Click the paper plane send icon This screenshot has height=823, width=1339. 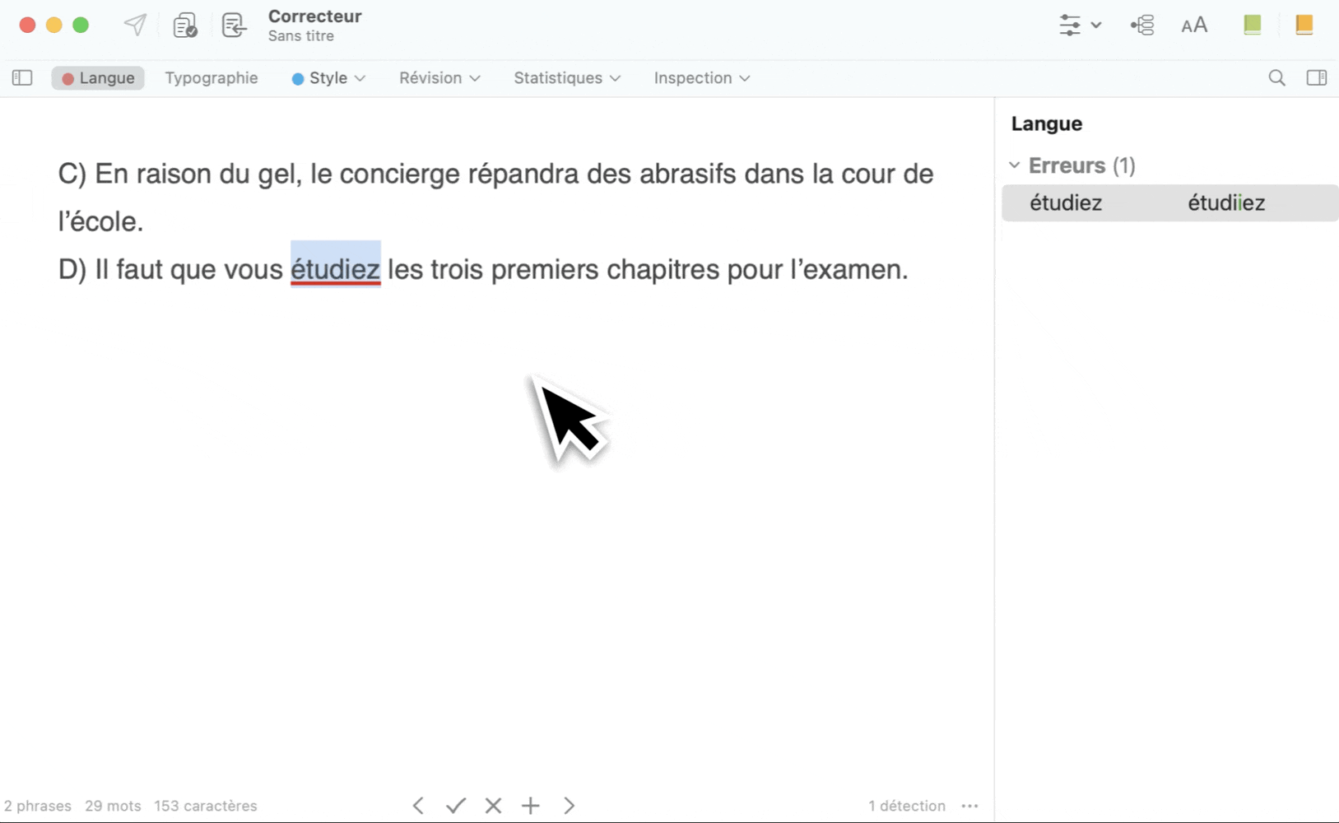pyautogui.click(x=135, y=25)
